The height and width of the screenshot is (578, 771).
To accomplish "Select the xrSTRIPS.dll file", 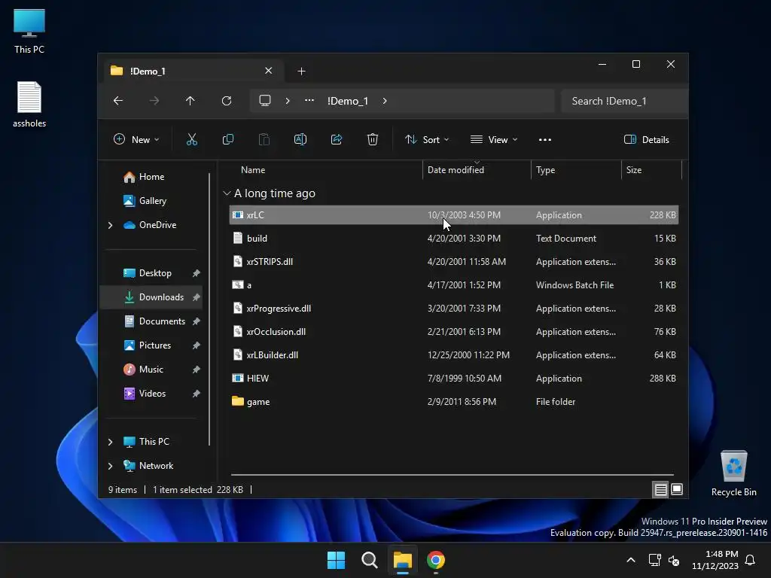I will point(453,262).
